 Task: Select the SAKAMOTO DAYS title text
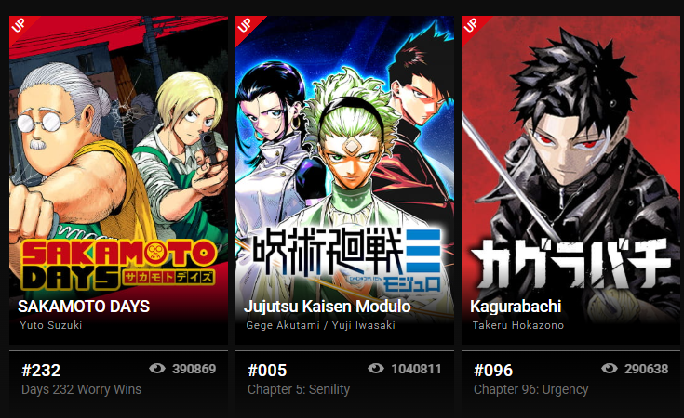coord(84,307)
